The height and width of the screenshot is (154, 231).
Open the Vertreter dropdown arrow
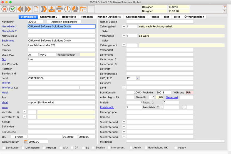coord(25,112)
